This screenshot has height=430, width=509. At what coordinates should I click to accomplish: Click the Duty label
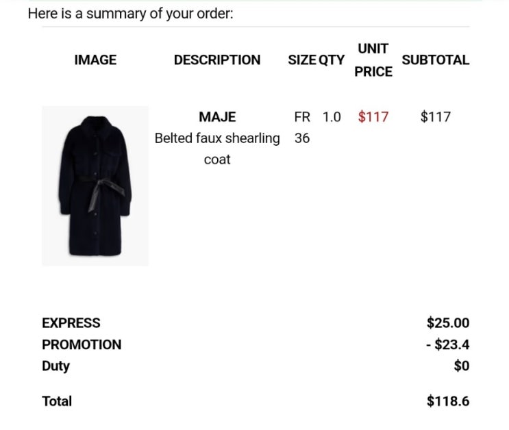[x=56, y=366]
